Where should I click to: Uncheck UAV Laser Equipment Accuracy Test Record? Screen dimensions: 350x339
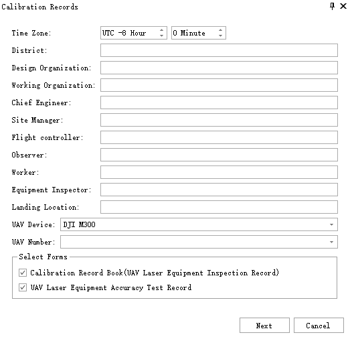coord(23,287)
